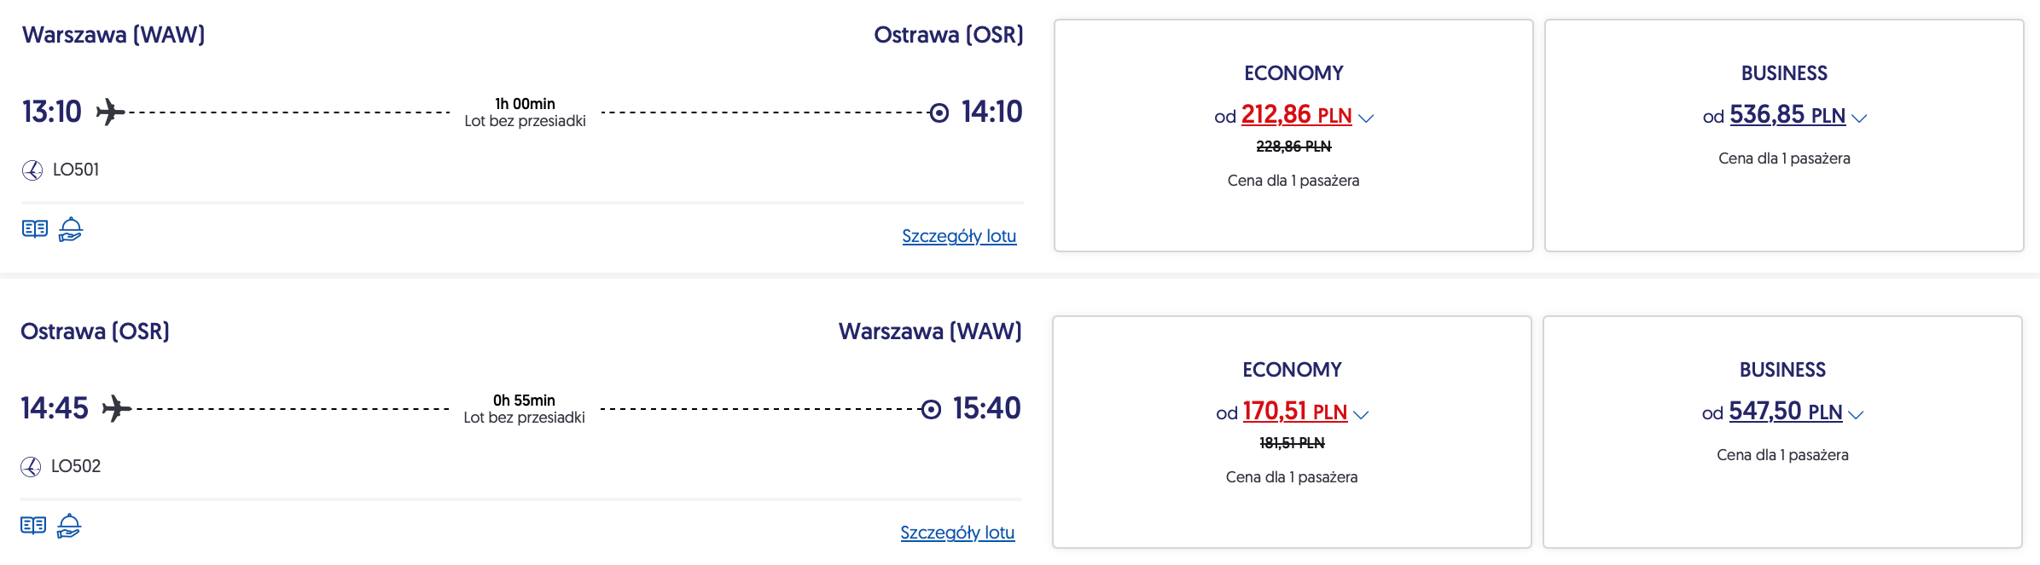Click the airplane icon next to 14:45 departure

tap(116, 409)
